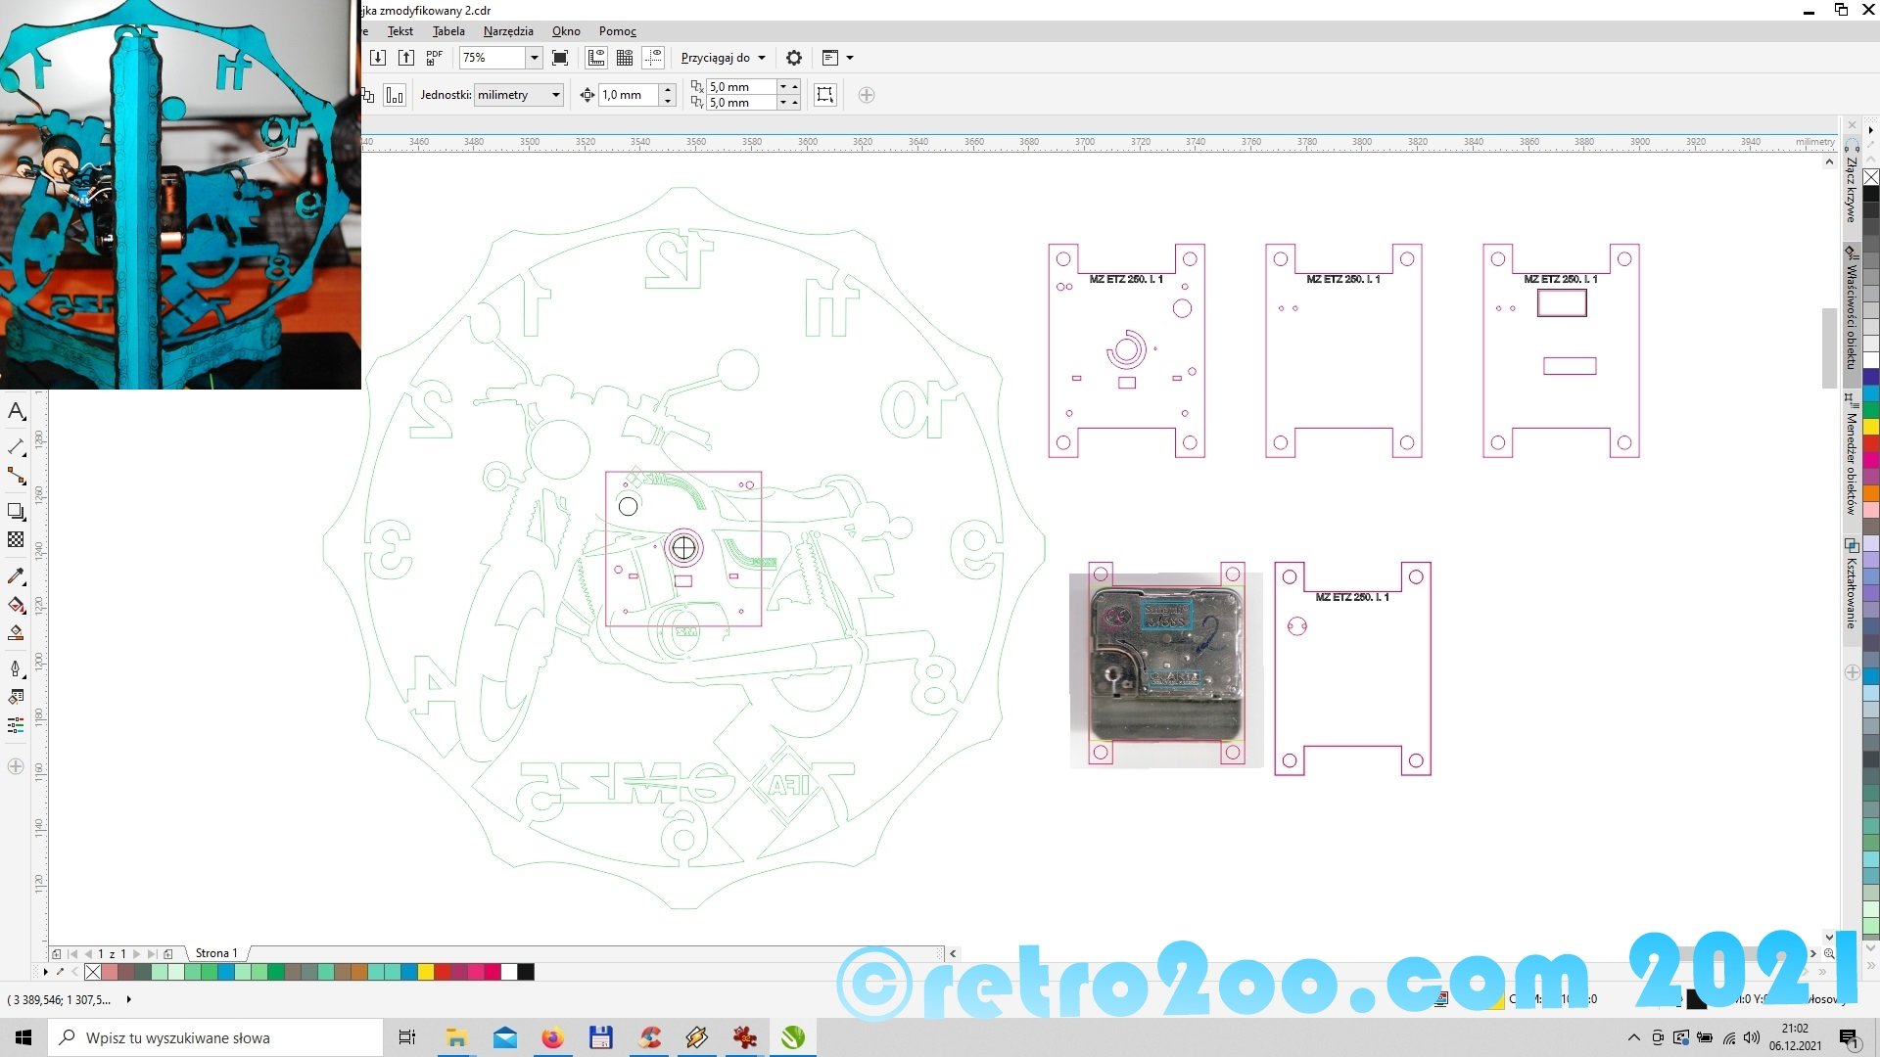Viewport: 1880px width, 1057px height.
Task: Select the Transparency checkerboard tool
Action: pos(16,539)
